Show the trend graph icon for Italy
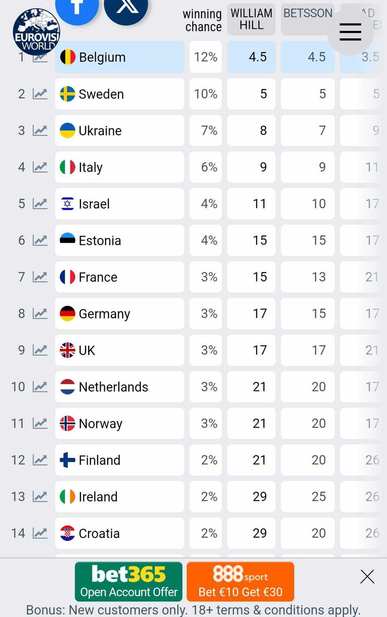 pyautogui.click(x=40, y=167)
